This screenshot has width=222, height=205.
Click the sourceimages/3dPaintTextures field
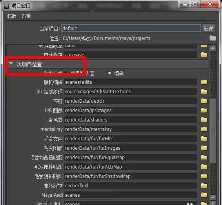(131, 92)
